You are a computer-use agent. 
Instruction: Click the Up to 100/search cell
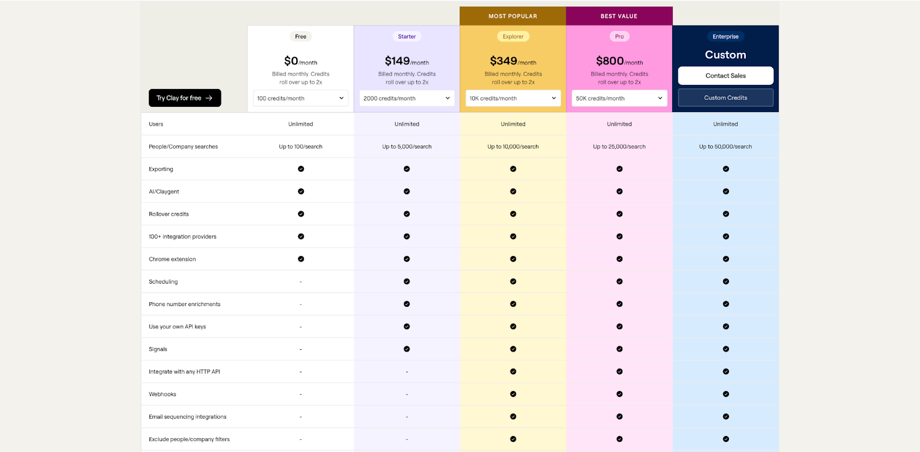tap(301, 146)
